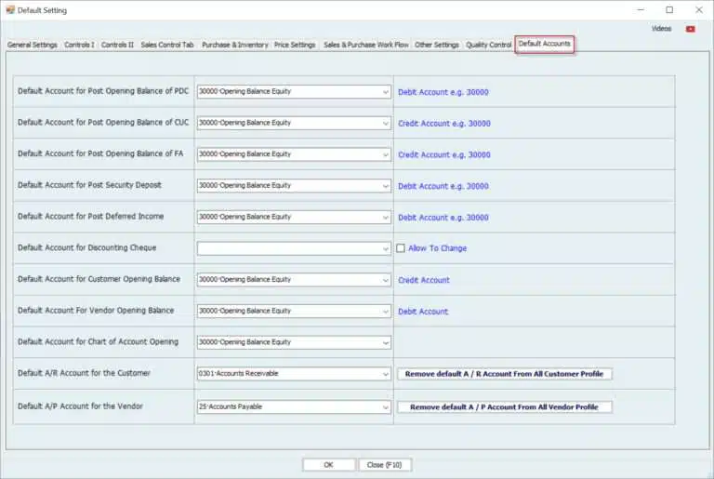The height and width of the screenshot is (479, 714).
Task: Click 'Default Account for Customer Opening Balance' label
Action: point(99,279)
